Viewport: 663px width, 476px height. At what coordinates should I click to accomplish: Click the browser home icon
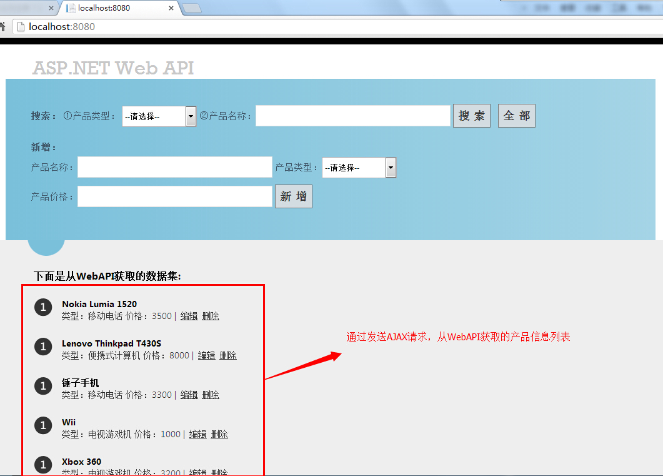pos(2,27)
